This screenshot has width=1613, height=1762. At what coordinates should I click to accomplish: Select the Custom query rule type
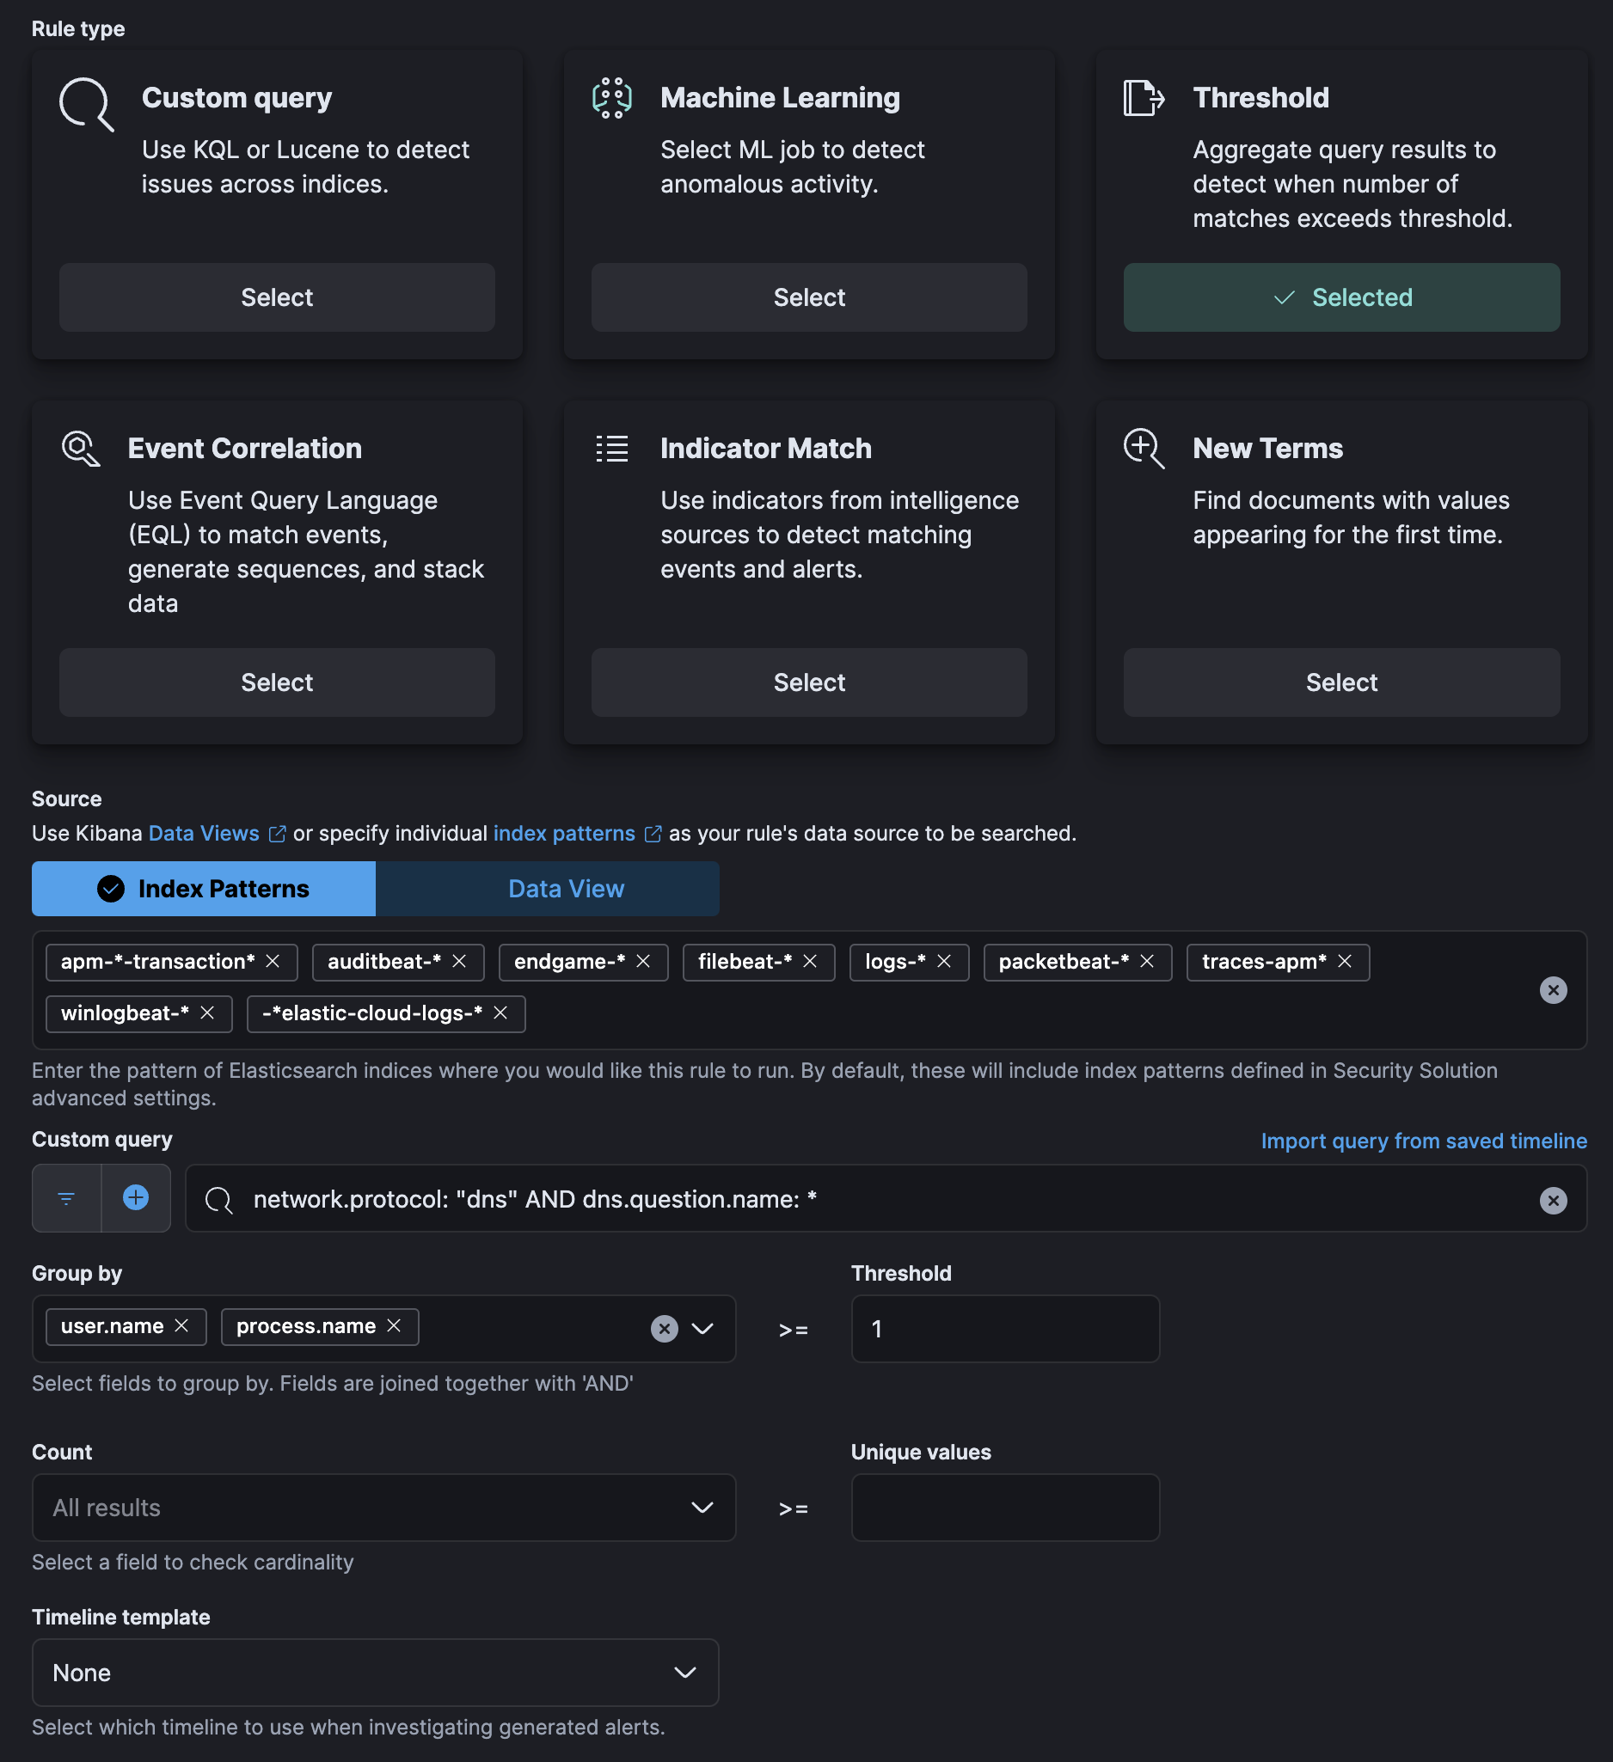tap(276, 297)
